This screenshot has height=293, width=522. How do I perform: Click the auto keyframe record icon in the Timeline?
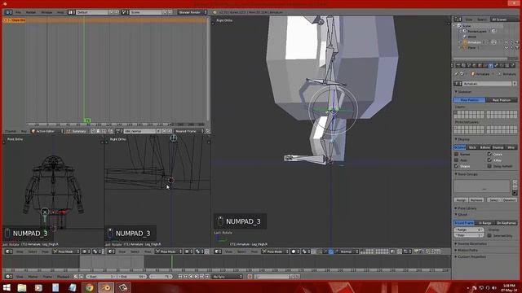[x=250, y=277]
